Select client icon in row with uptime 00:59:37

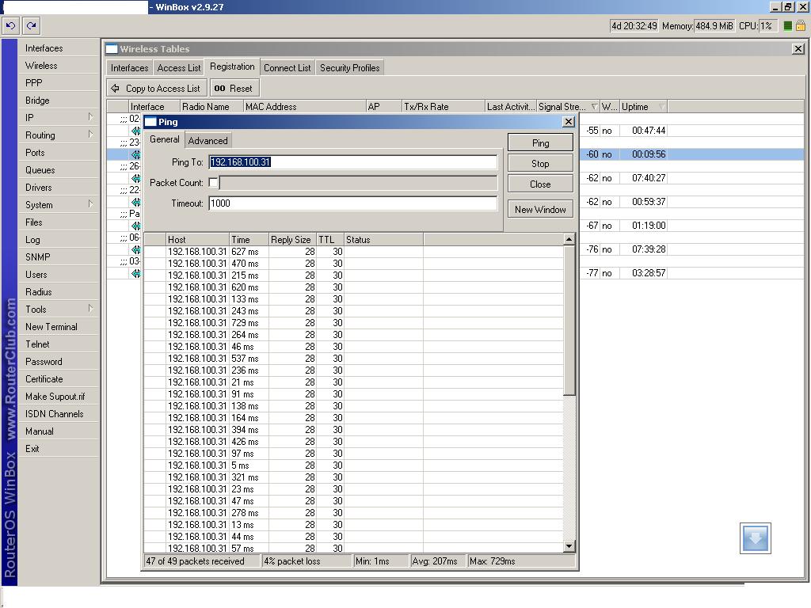pos(135,202)
